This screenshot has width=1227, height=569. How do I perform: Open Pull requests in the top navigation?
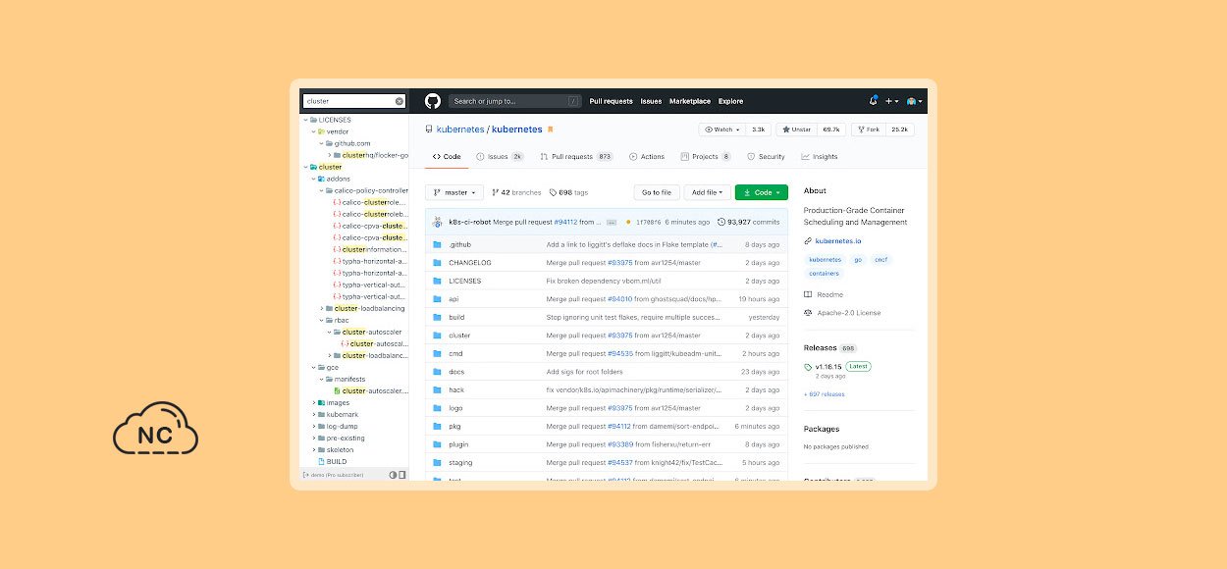(x=611, y=101)
